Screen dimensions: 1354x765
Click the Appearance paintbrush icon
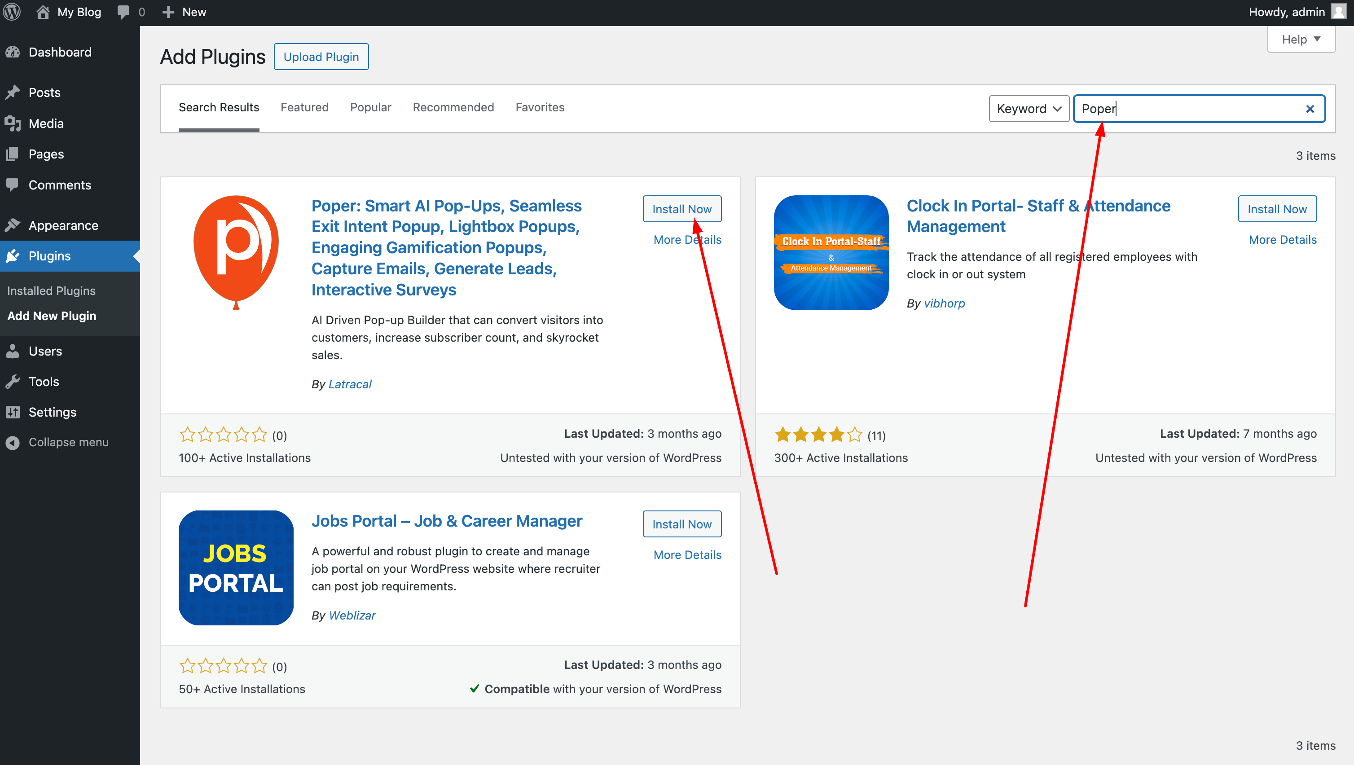[x=13, y=225]
